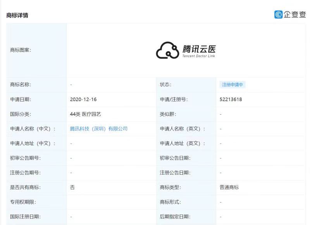Select the registration number 52213618
This screenshot has height=225, width=310.
(231, 100)
